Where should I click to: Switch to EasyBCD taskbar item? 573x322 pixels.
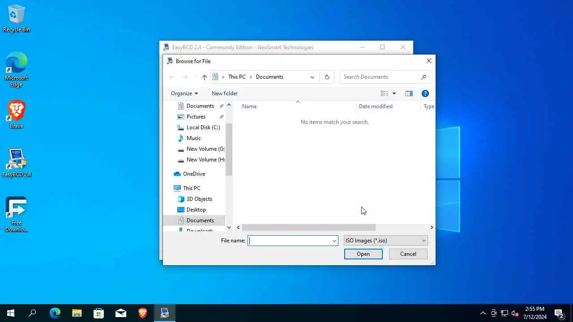click(165, 313)
